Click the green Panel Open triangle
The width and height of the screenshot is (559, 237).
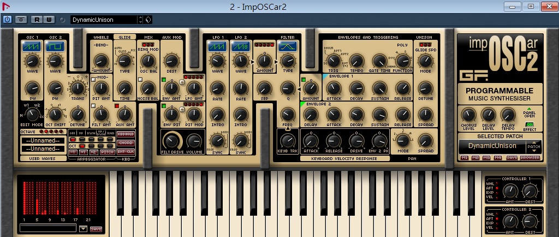529,109
